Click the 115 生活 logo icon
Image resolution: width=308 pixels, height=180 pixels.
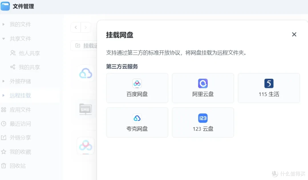pos(269,83)
